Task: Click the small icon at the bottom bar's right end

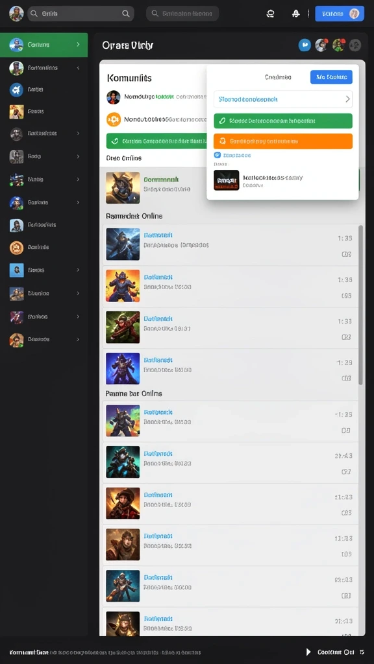Action: 362,652
